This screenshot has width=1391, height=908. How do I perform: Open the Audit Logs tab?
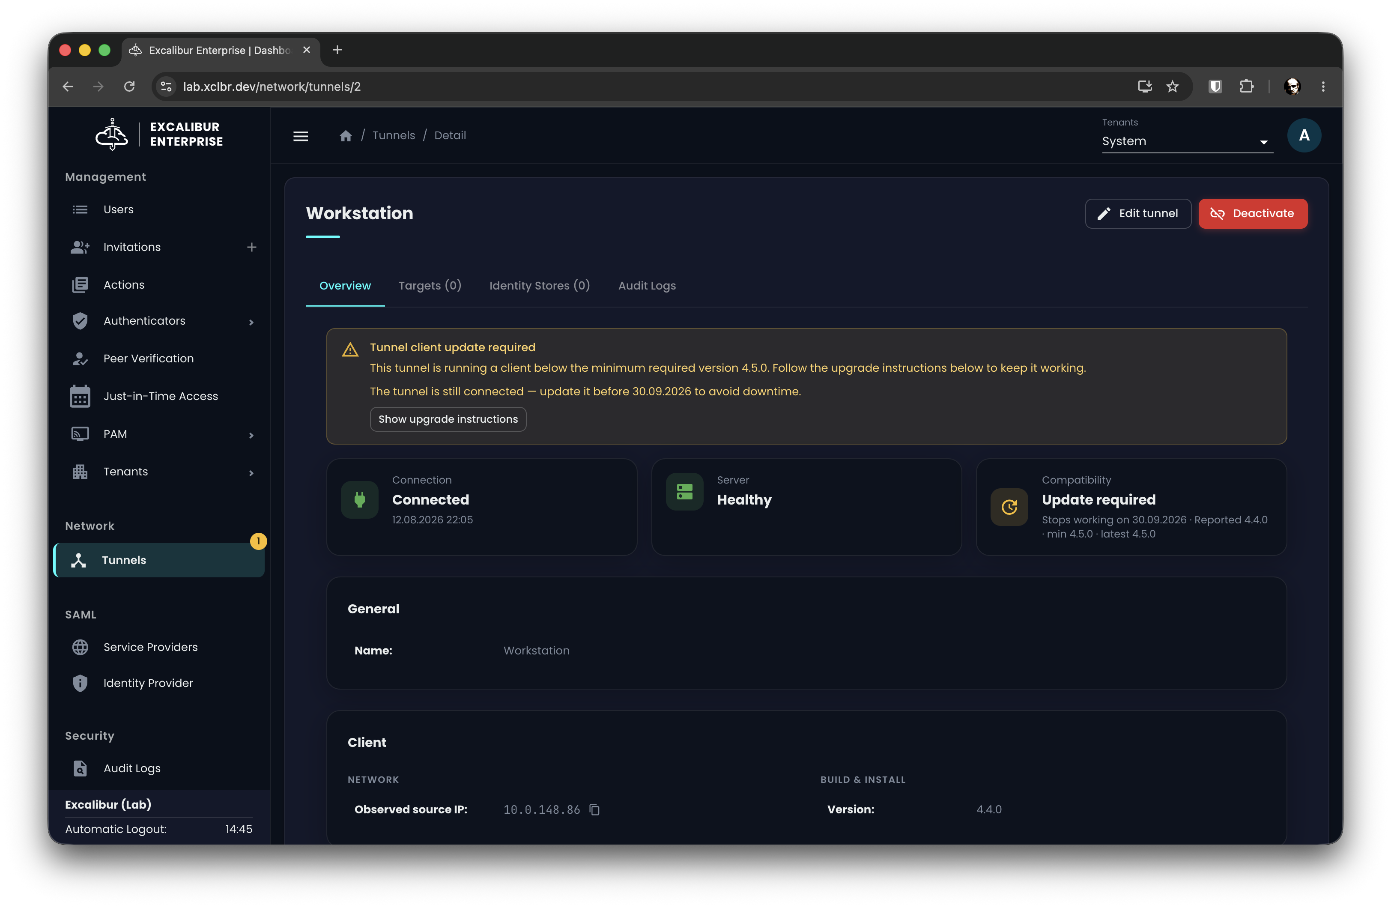[647, 285]
